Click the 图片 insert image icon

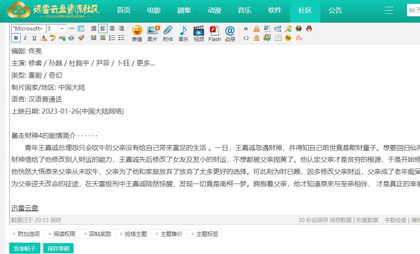coord(152,33)
